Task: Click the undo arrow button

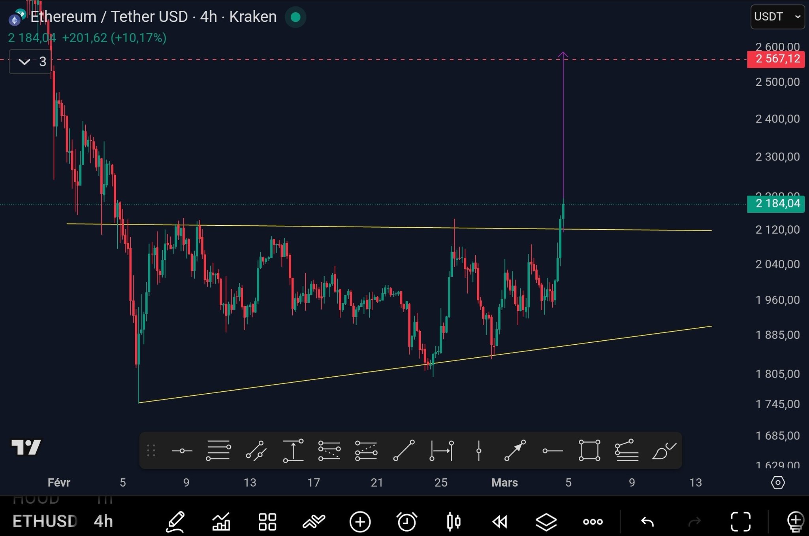Action: point(647,522)
